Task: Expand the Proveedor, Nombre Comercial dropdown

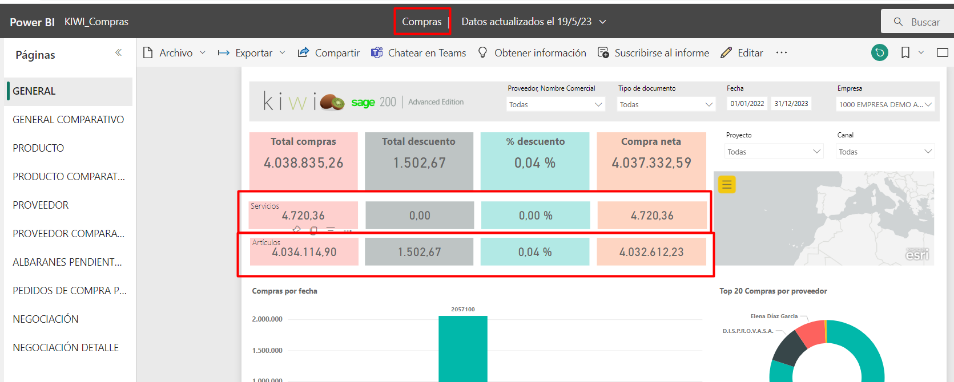Action: point(556,104)
